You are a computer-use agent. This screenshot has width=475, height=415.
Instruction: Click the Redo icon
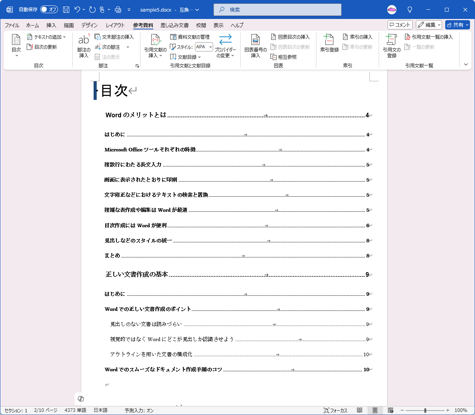coord(92,10)
